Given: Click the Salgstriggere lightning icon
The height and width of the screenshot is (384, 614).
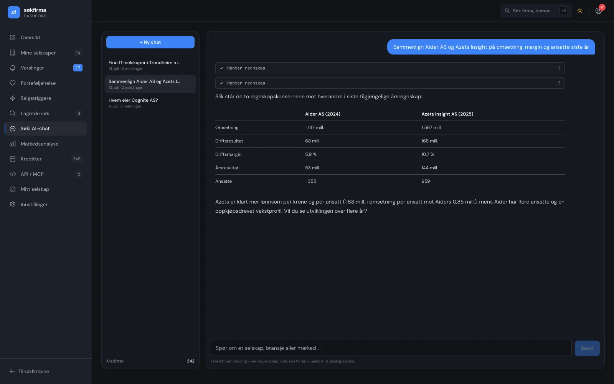Looking at the screenshot, I should (x=13, y=98).
